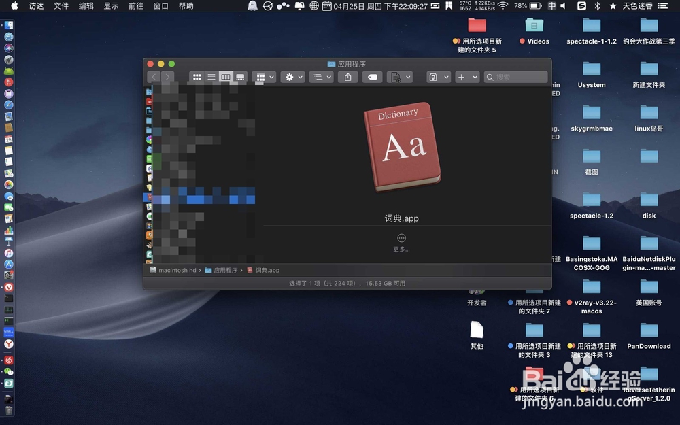The height and width of the screenshot is (425, 680).
Task: Open the gear action menu
Action: (292, 78)
